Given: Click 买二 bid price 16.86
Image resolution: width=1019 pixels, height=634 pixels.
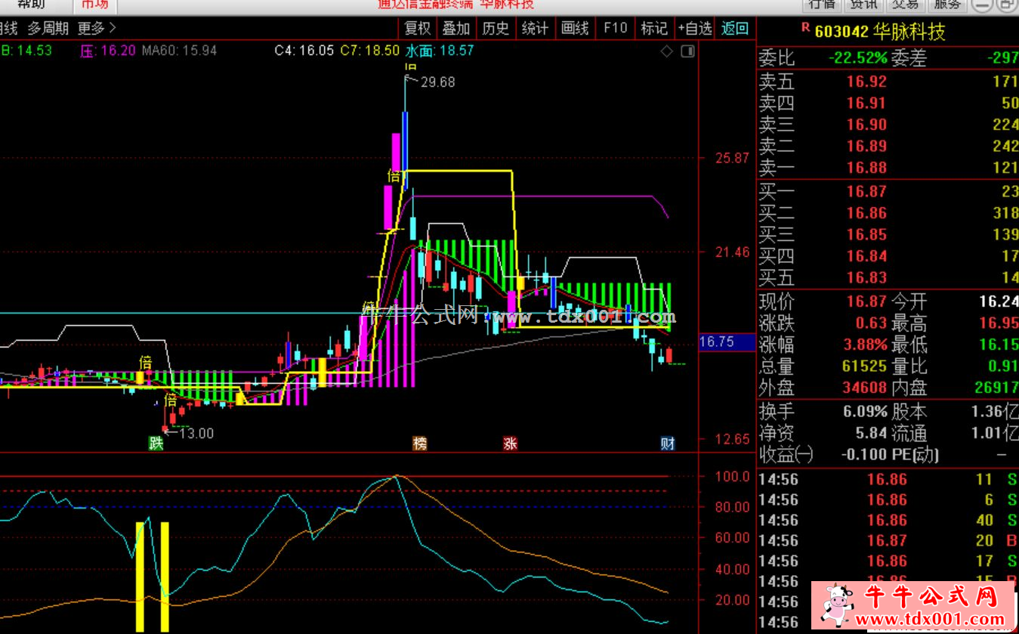Looking at the screenshot, I should point(866,213).
